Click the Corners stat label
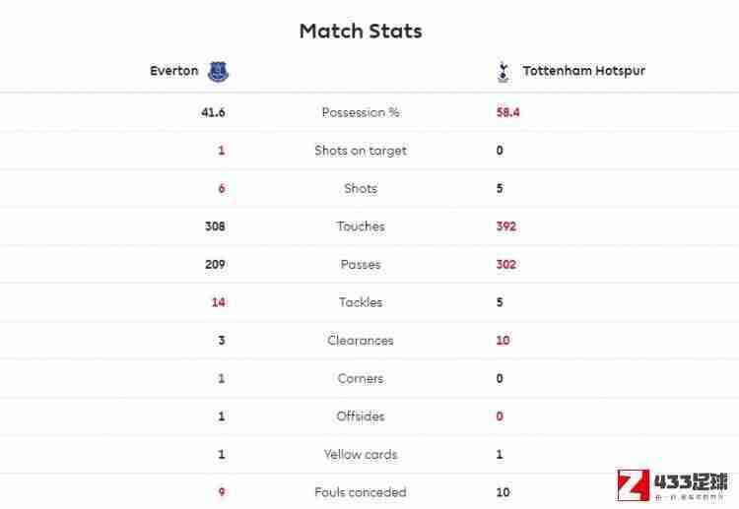Screen dimensions: 739x509 tap(361, 378)
